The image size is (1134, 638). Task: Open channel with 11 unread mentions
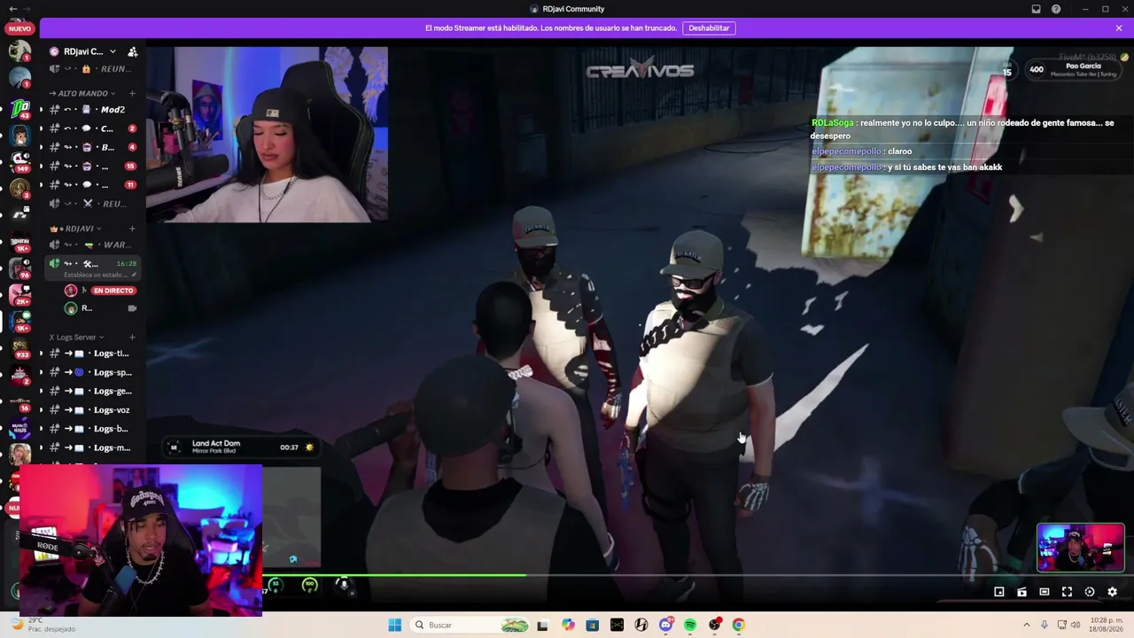click(x=92, y=184)
